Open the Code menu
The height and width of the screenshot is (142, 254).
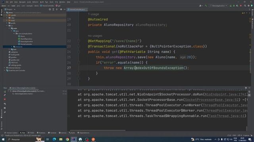click(x=29, y=2)
